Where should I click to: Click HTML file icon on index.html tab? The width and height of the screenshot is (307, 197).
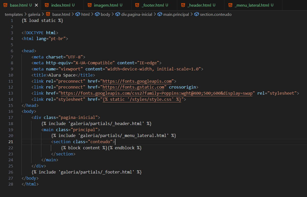tap(46, 5)
